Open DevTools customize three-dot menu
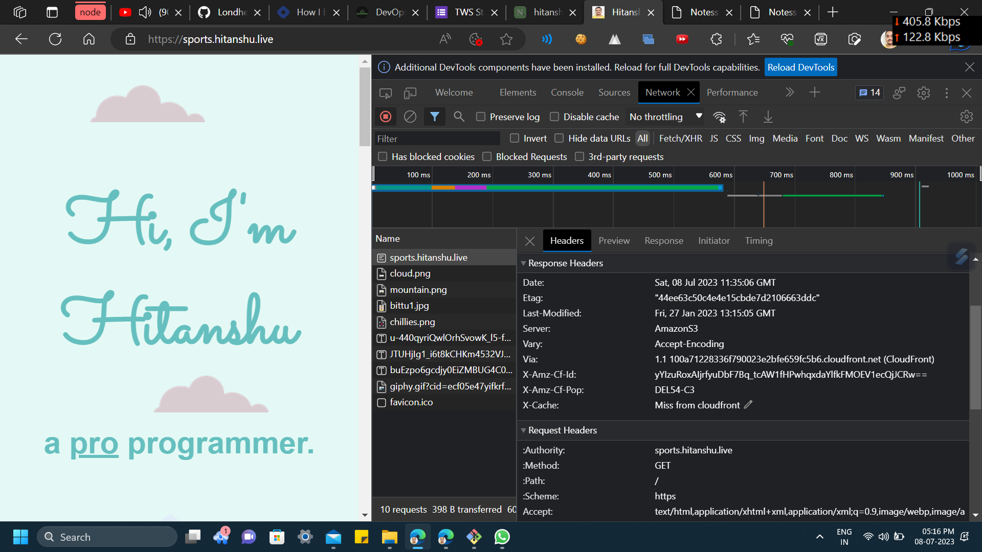Image resolution: width=982 pixels, height=552 pixels. point(947,93)
